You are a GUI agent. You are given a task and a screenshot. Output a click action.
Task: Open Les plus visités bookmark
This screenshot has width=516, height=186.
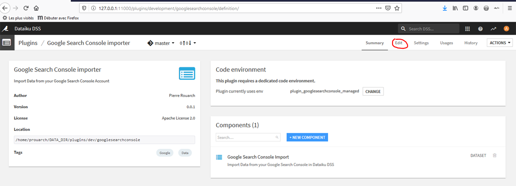tap(19, 18)
